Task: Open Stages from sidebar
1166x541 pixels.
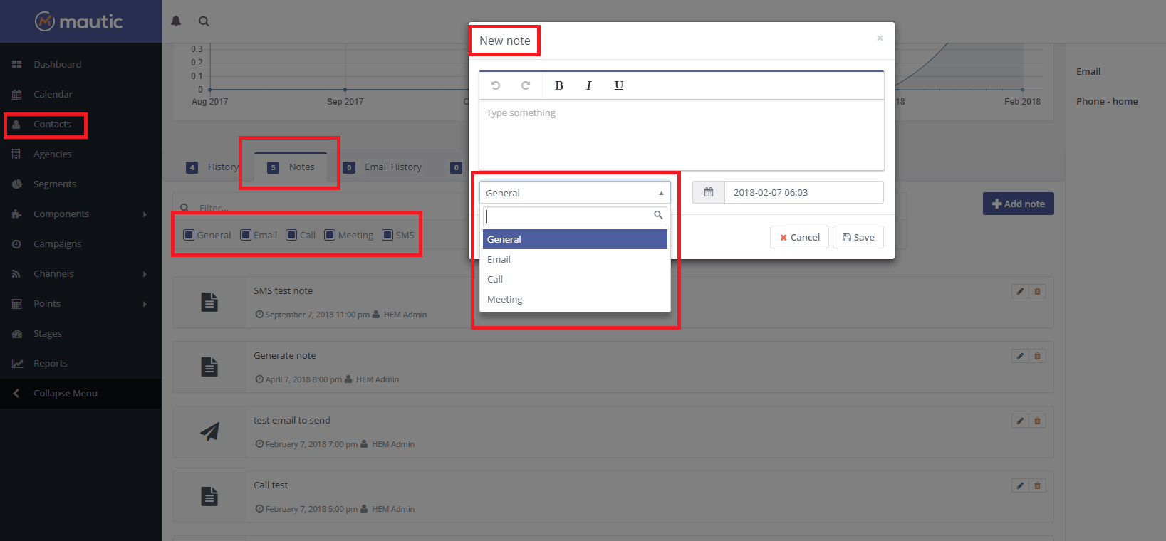Action: 80,333
